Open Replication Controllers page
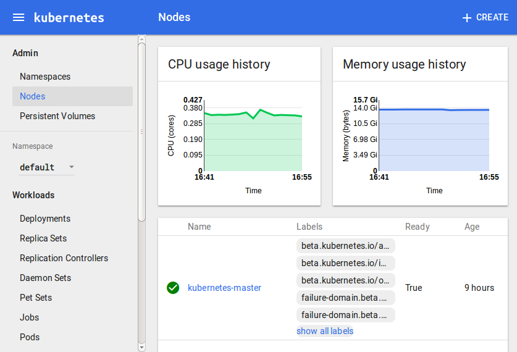517x352 pixels. click(x=64, y=258)
